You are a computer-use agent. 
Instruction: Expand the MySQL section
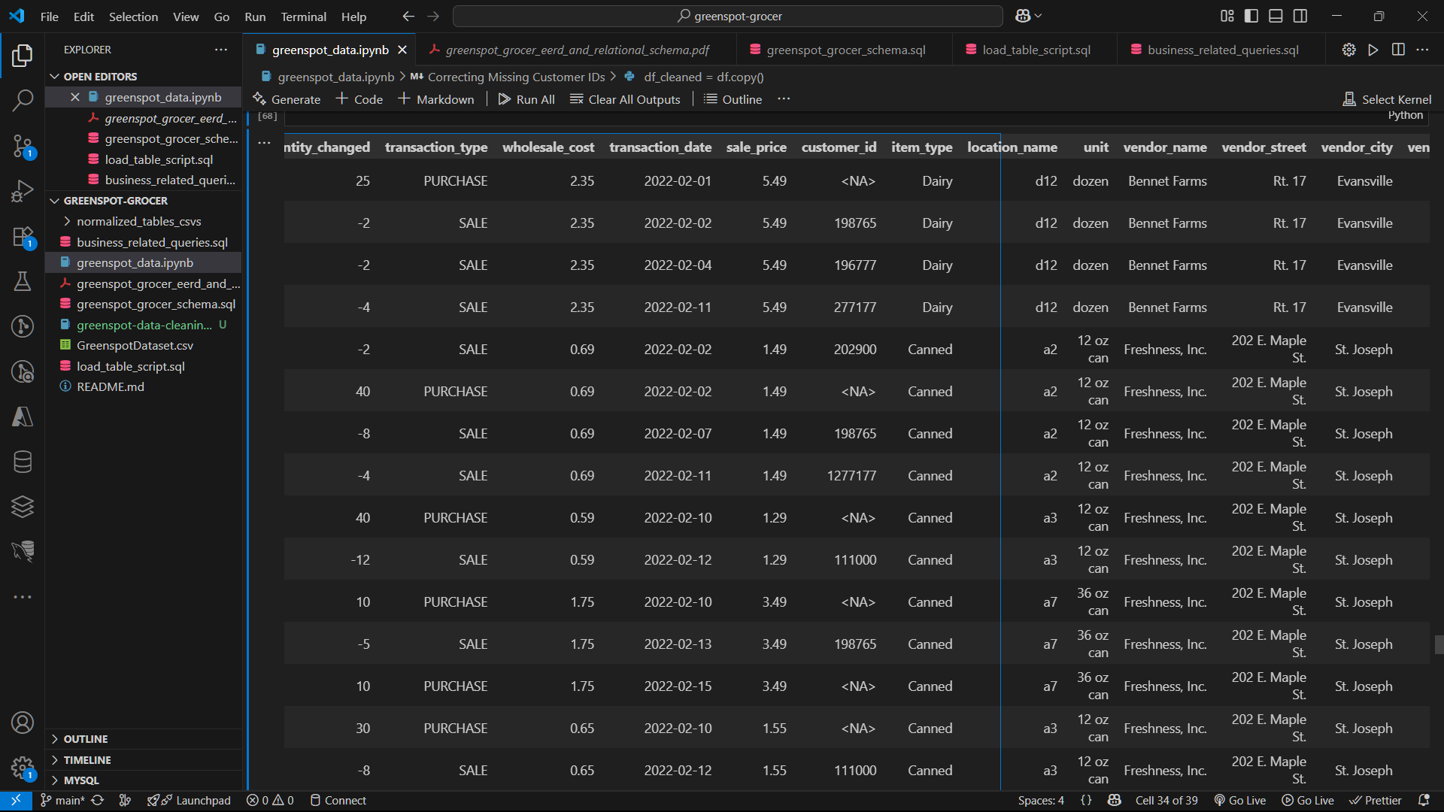(x=81, y=780)
